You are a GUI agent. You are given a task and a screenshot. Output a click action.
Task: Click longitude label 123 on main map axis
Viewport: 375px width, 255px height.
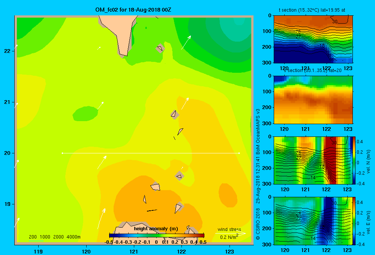tap(229, 251)
